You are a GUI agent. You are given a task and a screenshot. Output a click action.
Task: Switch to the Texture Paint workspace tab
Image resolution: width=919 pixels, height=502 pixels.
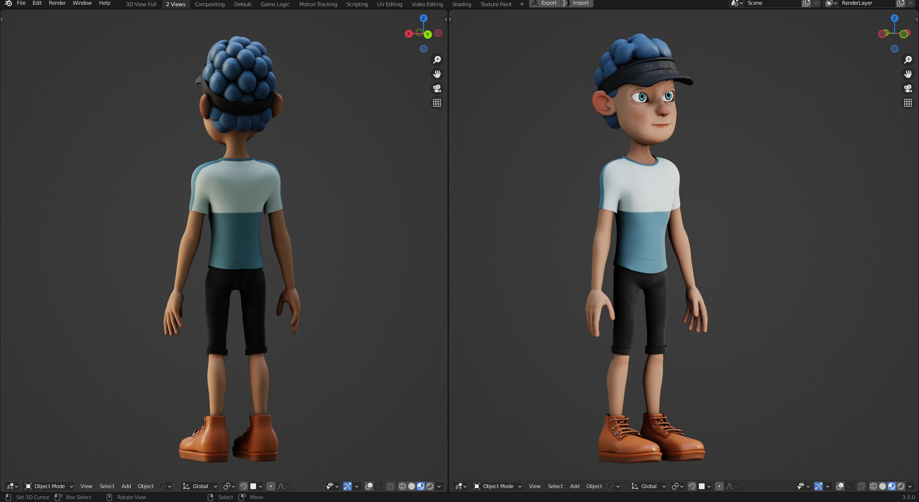496,4
